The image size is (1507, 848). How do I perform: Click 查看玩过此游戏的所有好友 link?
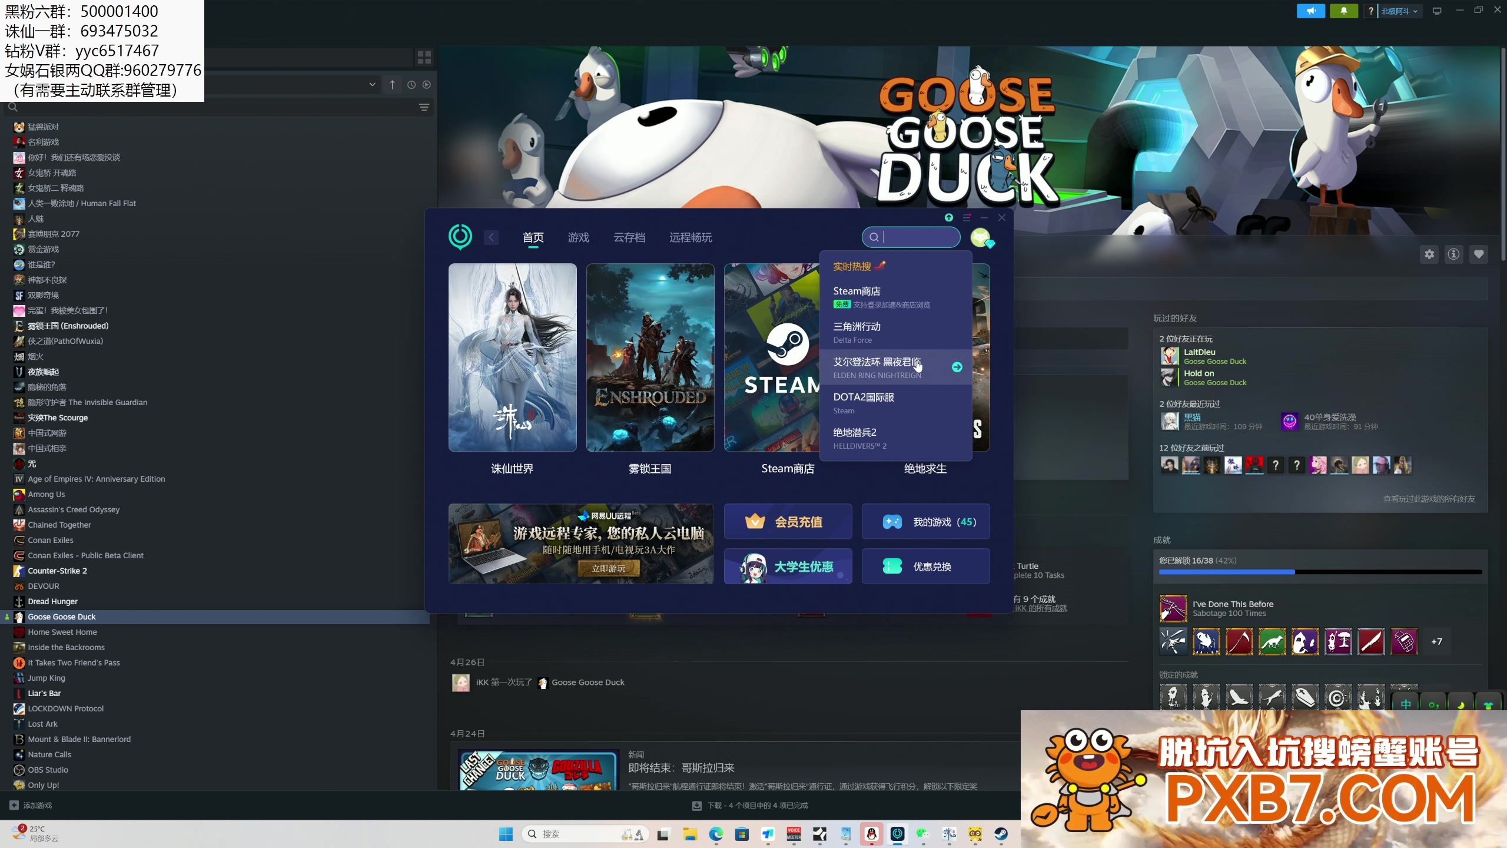(1429, 499)
